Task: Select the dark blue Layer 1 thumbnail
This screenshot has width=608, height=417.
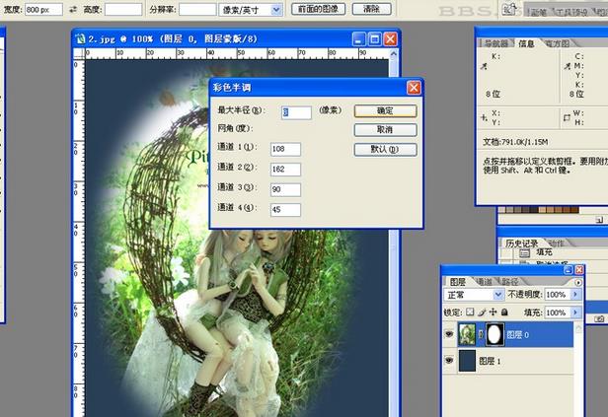Action: click(x=467, y=361)
